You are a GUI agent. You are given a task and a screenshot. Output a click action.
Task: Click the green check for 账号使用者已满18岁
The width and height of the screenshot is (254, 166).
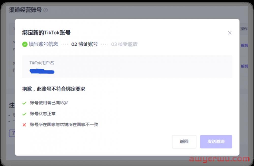[x=24, y=103]
